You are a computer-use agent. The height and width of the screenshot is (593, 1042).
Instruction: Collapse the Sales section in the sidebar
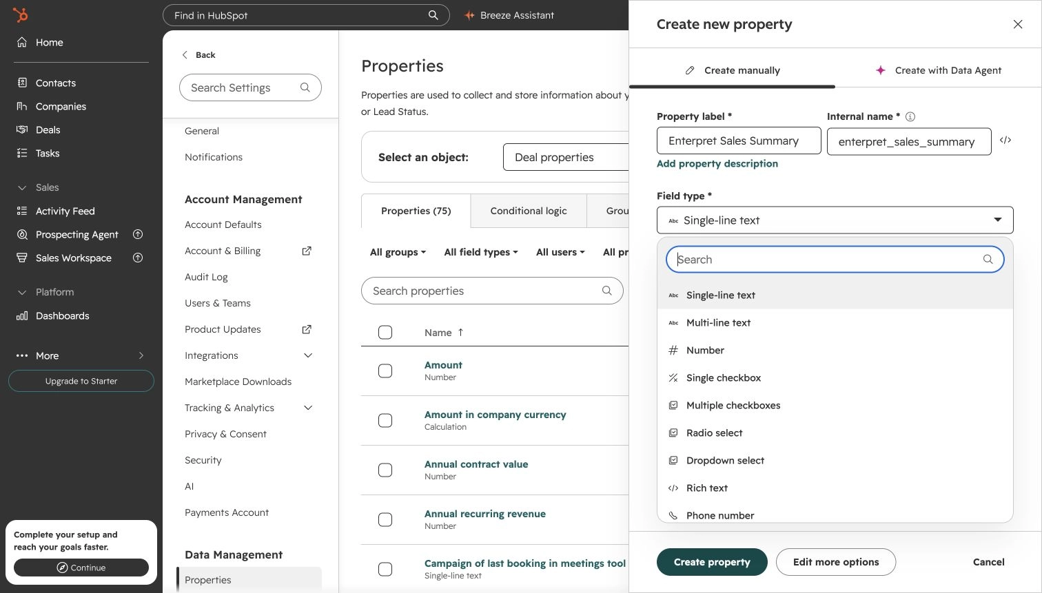point(22,187)
